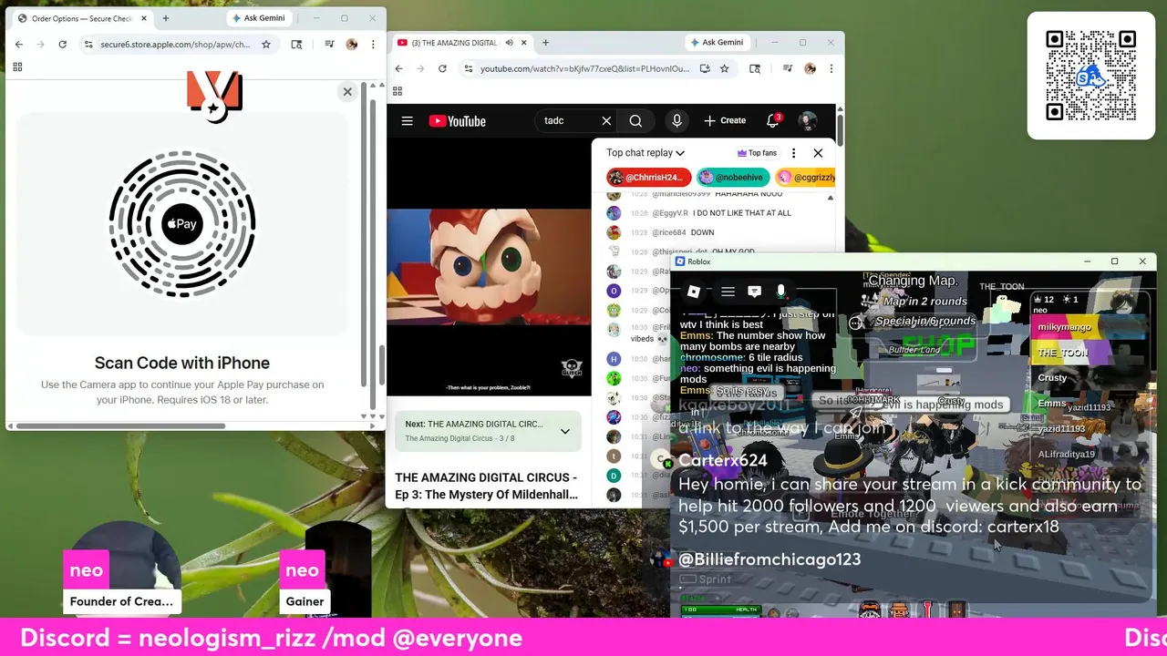View site information for the Apple Store address
Viewport: 1167px width, 656px height.
pos(88,44)
